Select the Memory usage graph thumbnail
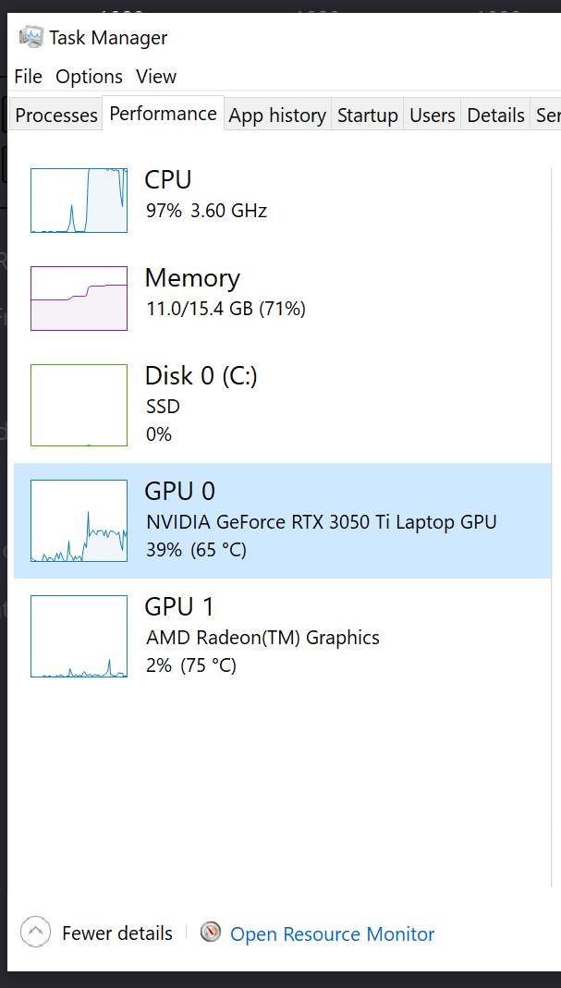The width and height of the screenshot is (561, 988). [x=79, y=298]
